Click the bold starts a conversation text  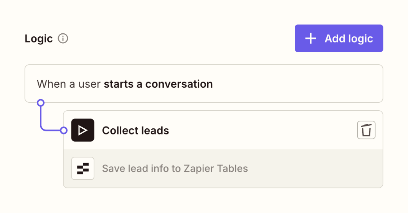pos(158,84)
